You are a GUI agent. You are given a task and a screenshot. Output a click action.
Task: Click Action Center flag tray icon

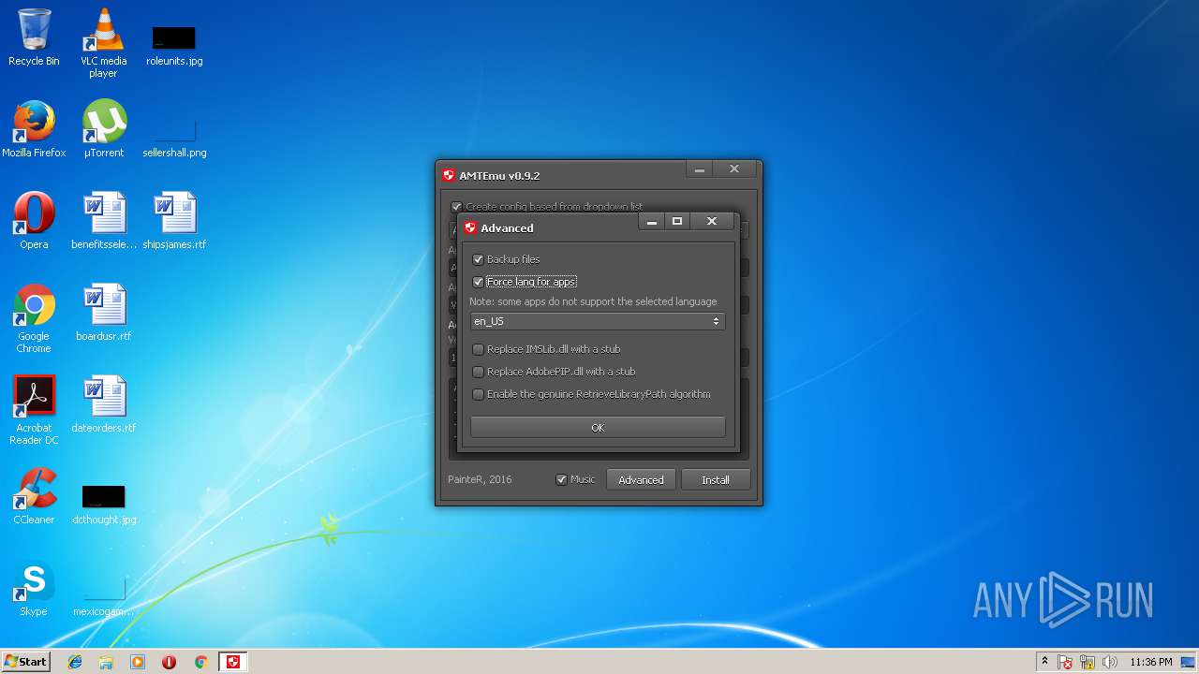click(1066, 662)
